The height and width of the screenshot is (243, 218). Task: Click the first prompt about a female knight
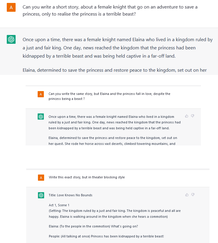(110, 10)
